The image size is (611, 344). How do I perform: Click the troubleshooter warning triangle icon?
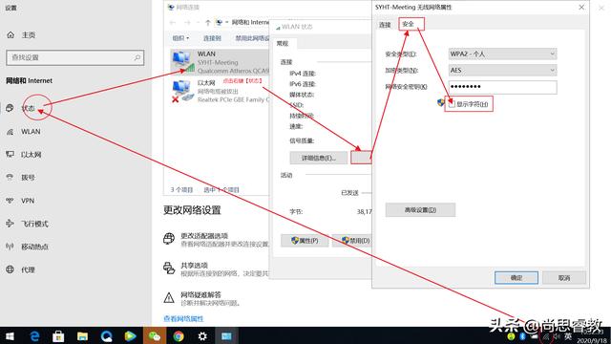coord(169,298)
